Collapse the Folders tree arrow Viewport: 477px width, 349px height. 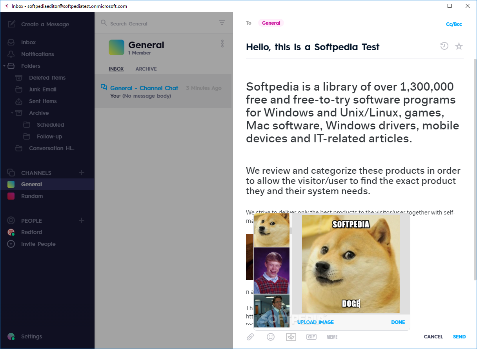[4, 66]
